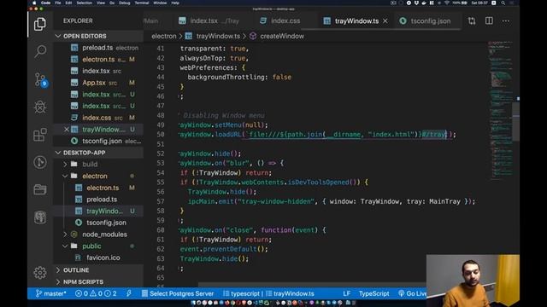
Task: Expand the build folder
Action: pyautogui.click(x=98, y=165)
